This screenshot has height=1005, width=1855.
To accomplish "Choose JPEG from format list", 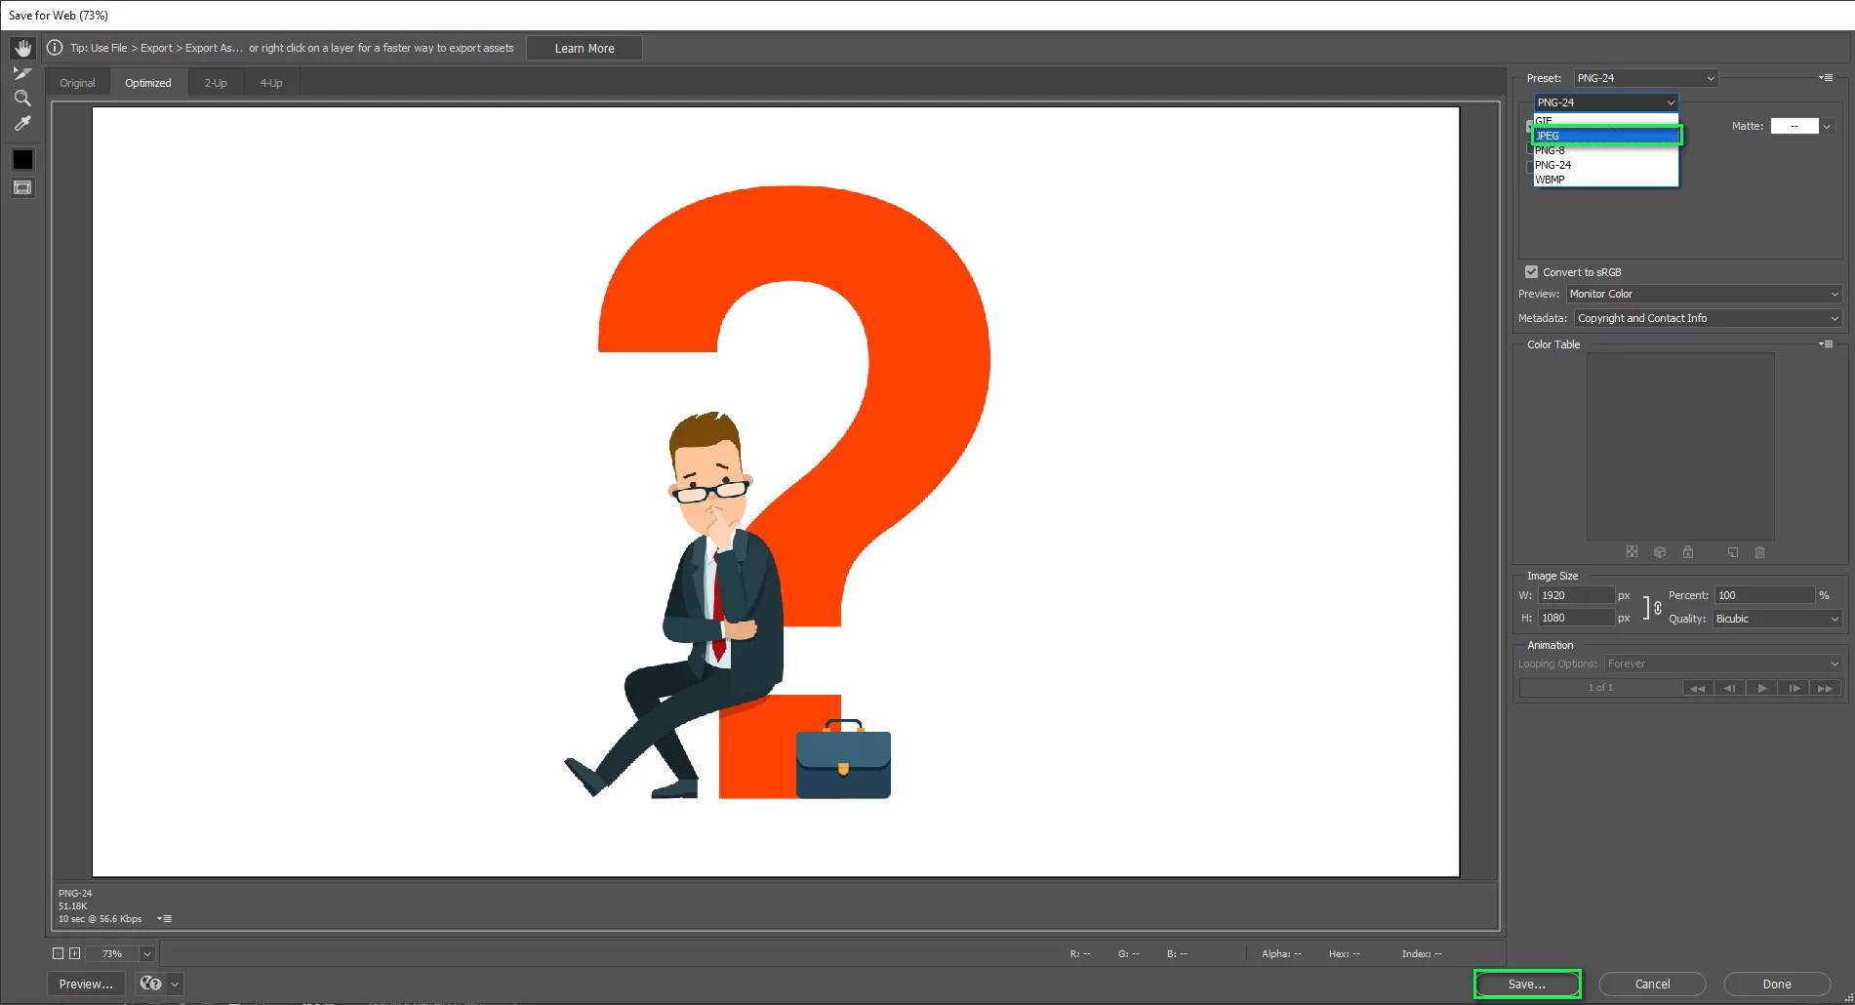I will [1605, 136].
